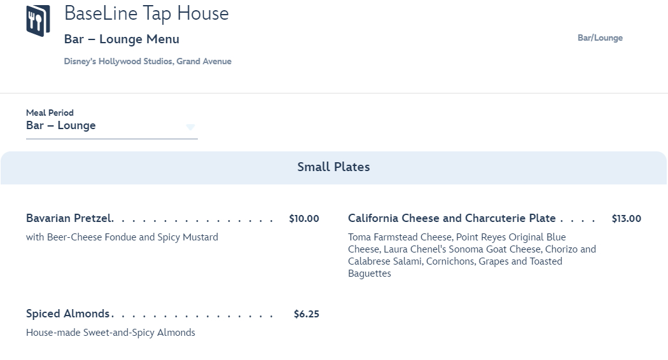Expand the Meal Period dropdown arrow
The width and height of the screenshot is (668, 360).
tap(190, 127)
